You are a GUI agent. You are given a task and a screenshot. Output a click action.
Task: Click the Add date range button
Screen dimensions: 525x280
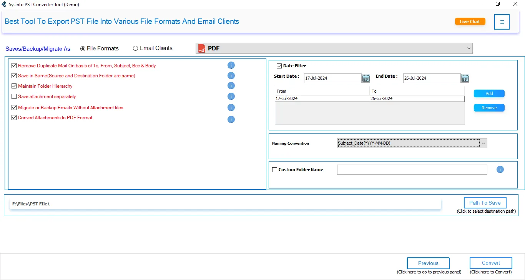[x=489, y=93]
